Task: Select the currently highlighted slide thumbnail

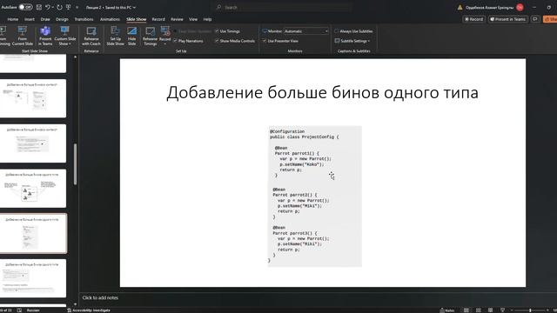Action: click(33, 234)
